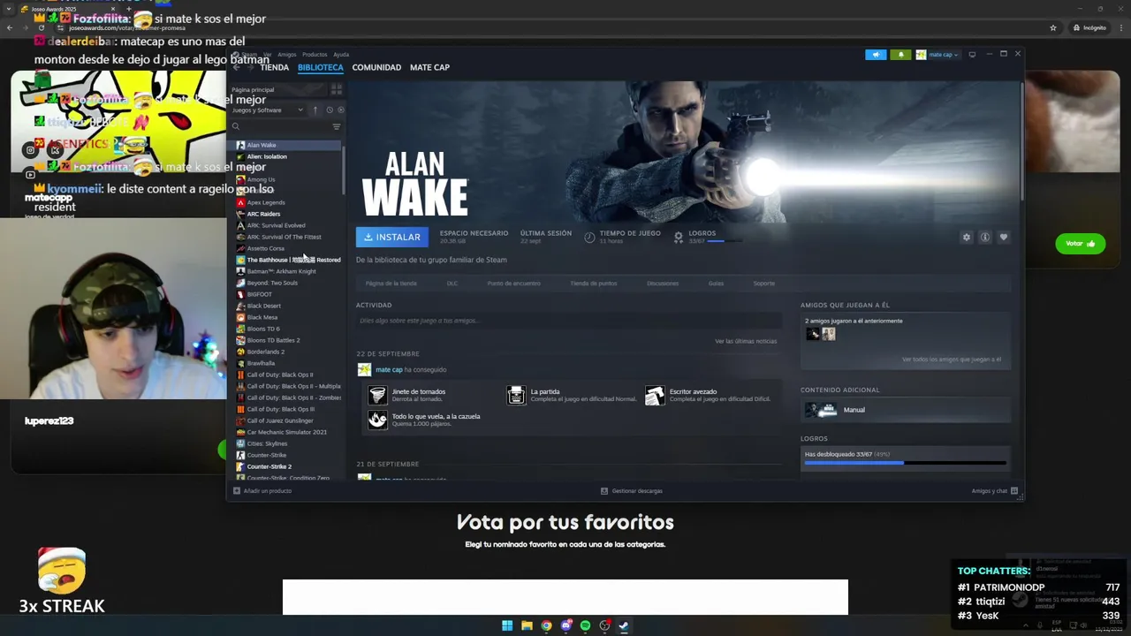
Task: Open the green notifications bell
Action: tap(900, 55)
